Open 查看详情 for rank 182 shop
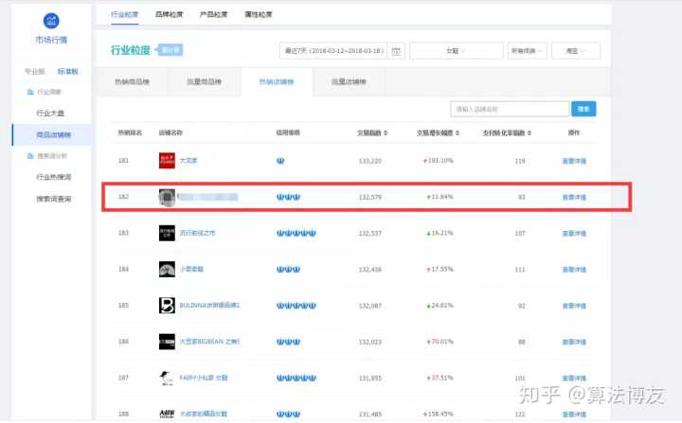Viewport: 682px width, 423px height. 573,197
